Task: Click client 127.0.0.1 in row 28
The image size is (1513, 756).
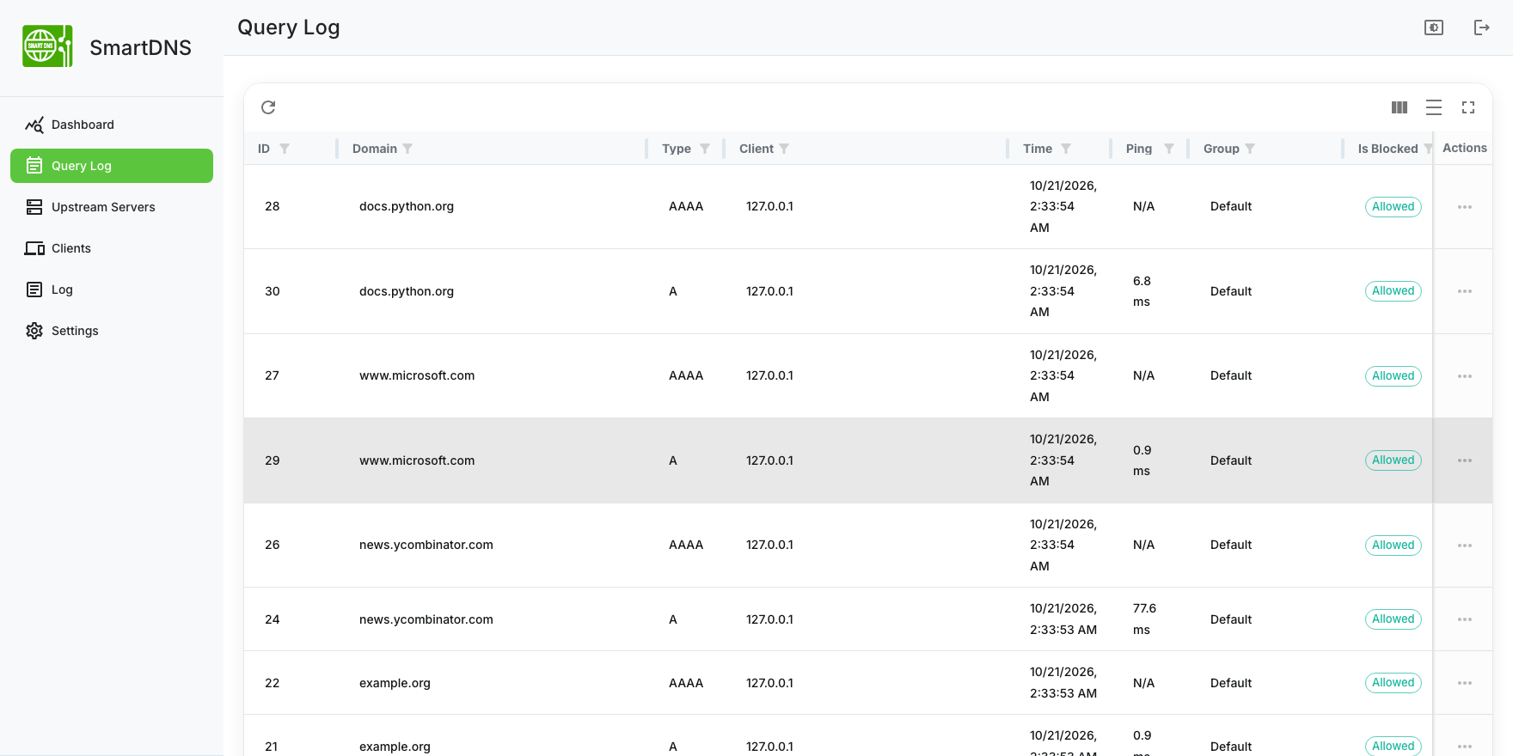Action: 769,206
